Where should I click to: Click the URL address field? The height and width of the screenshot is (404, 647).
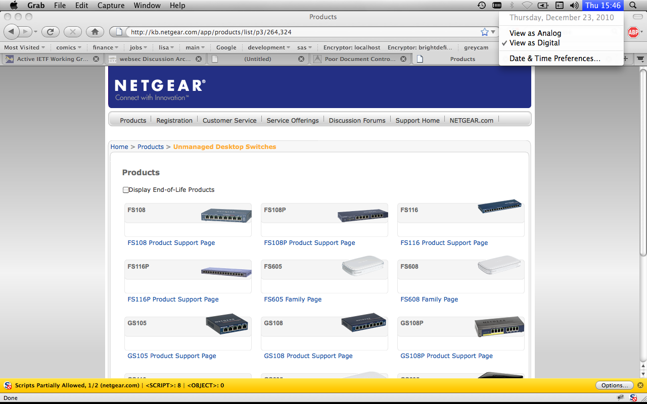point(303,32)
